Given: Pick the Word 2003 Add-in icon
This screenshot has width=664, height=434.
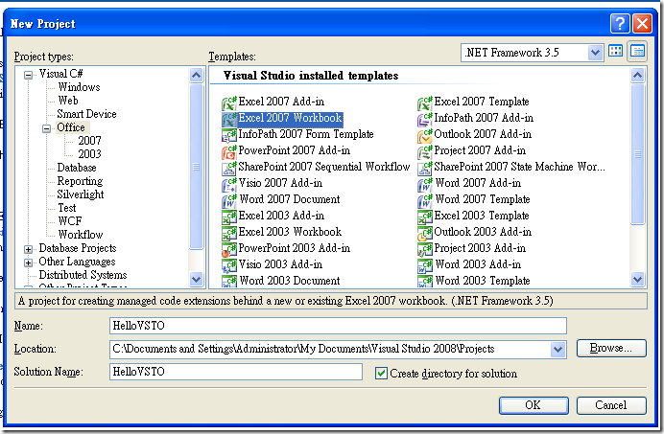Looking at the screenshot, I should 425,265.
